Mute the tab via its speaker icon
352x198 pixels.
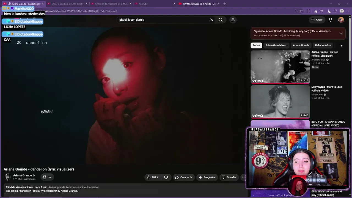[9, 4]
